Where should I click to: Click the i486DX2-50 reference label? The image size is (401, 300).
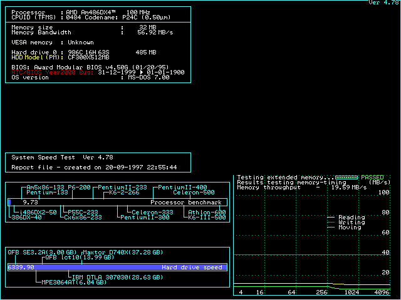pyautogui.click(x=37, y=212)
